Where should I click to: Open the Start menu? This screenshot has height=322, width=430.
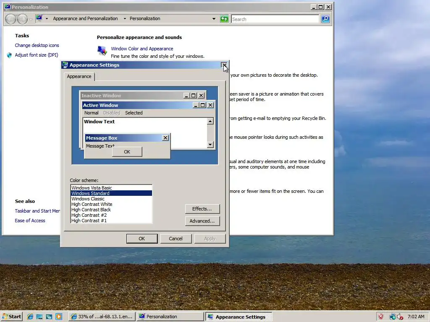pos(11,317)
